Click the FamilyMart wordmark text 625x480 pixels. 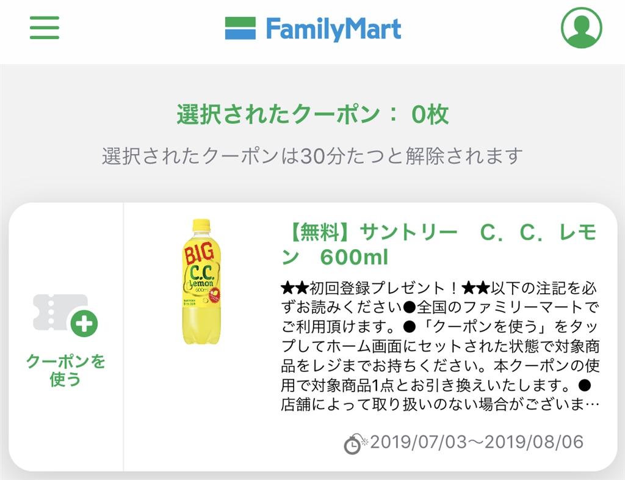pos(333,29)
